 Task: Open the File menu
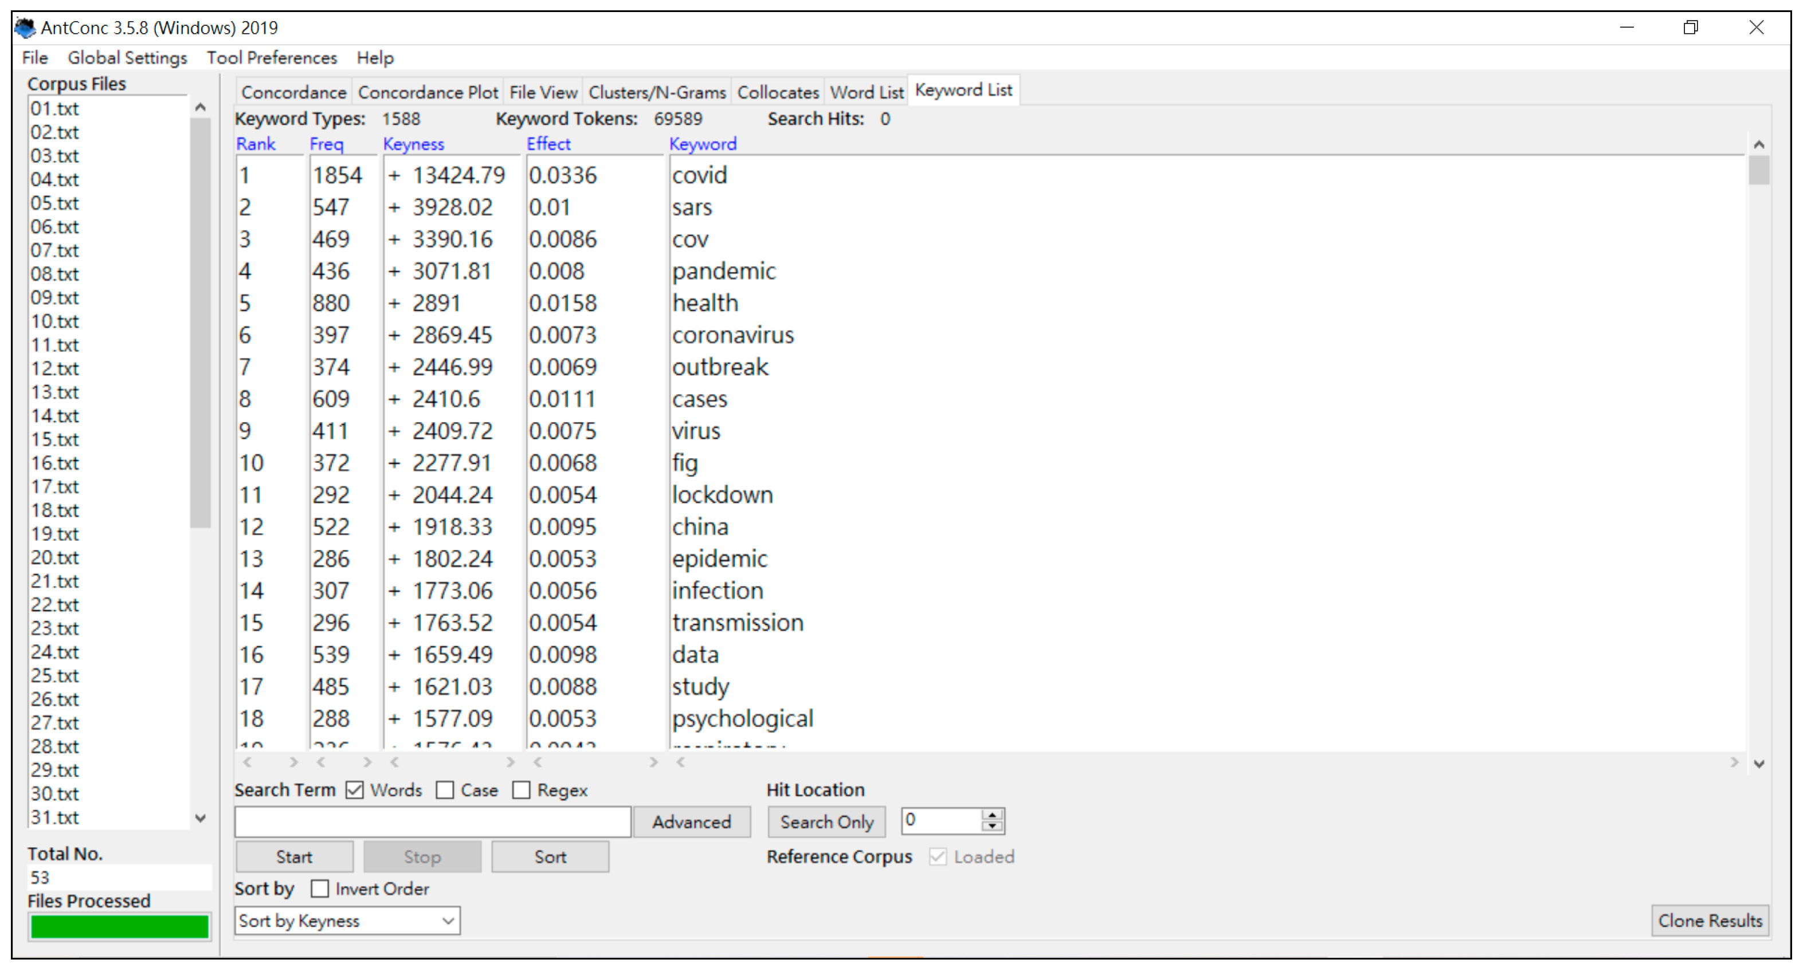[x=35, y=57]
